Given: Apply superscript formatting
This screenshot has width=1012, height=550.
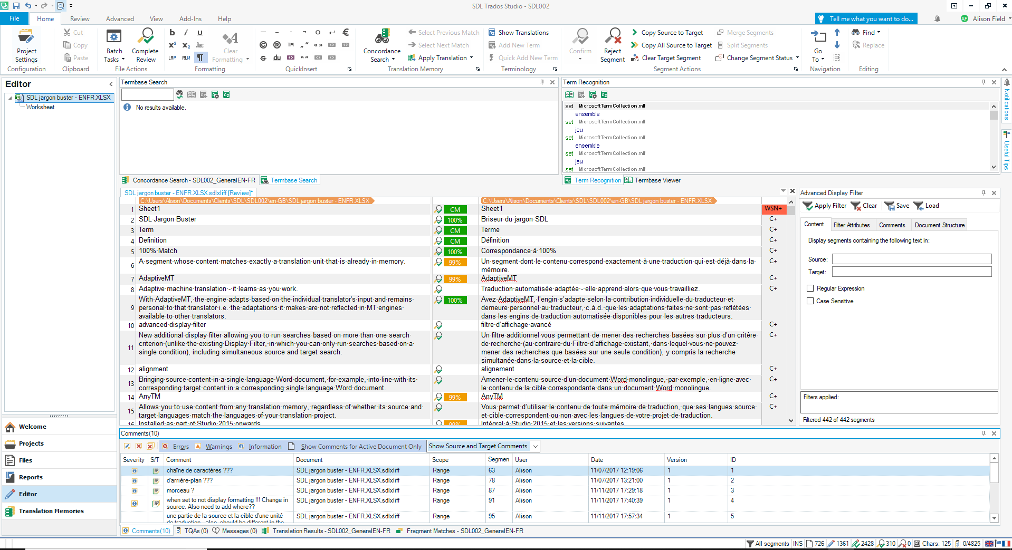Looking at the screenshot, I should point(172,45).
